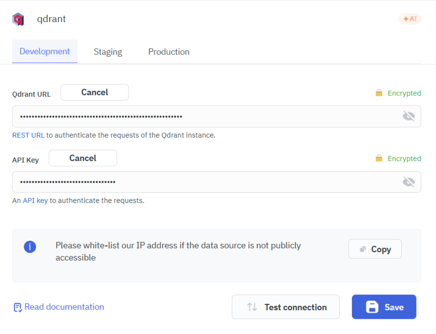Copy the IP address to whitelist
This screenshot has width=436, height=334.
click(x=375, y=249)
